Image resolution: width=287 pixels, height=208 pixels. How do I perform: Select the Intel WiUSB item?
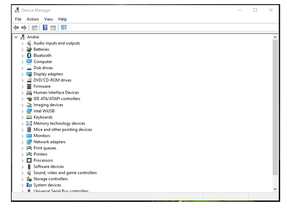click(44, 111)
